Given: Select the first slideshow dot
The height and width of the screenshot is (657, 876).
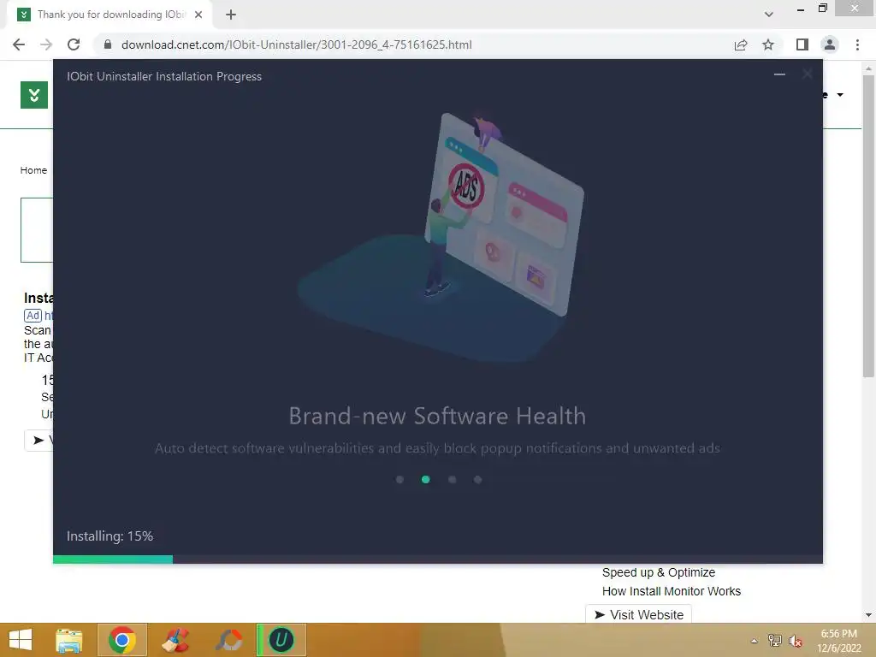Looking at the screenshot, I should pos(400,479).
